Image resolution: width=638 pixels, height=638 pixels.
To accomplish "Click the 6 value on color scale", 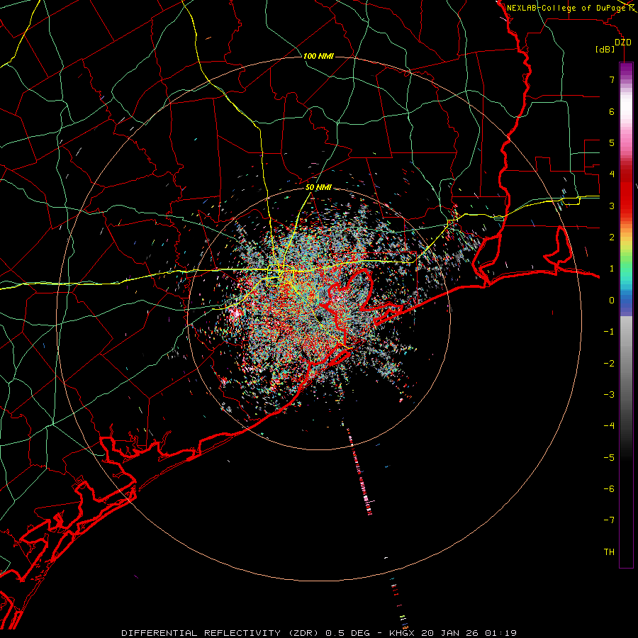I will click(x=612, y=111).
